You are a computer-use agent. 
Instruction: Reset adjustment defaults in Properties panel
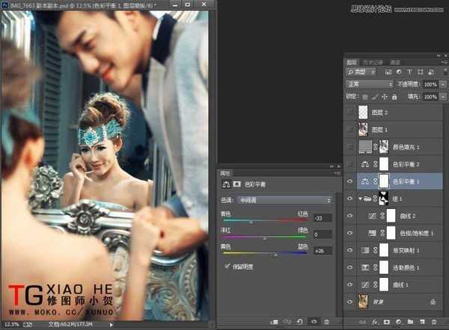coord(300,322)
